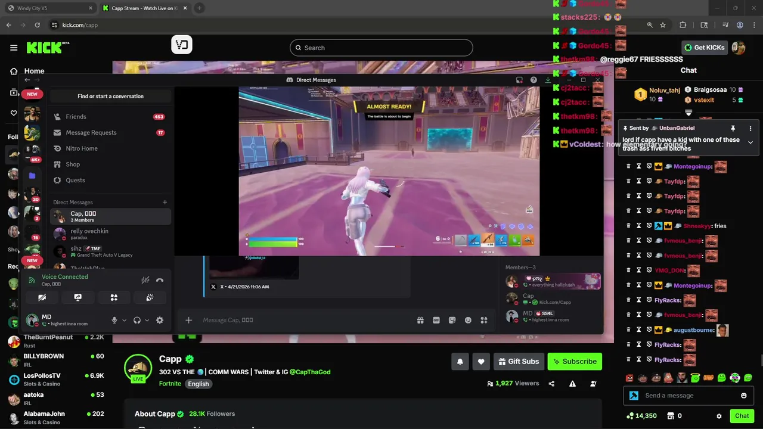The height and width of the screenshot is (429, 763).
Task: Open the Kick hamburger menu
Action: pos(14,48)
